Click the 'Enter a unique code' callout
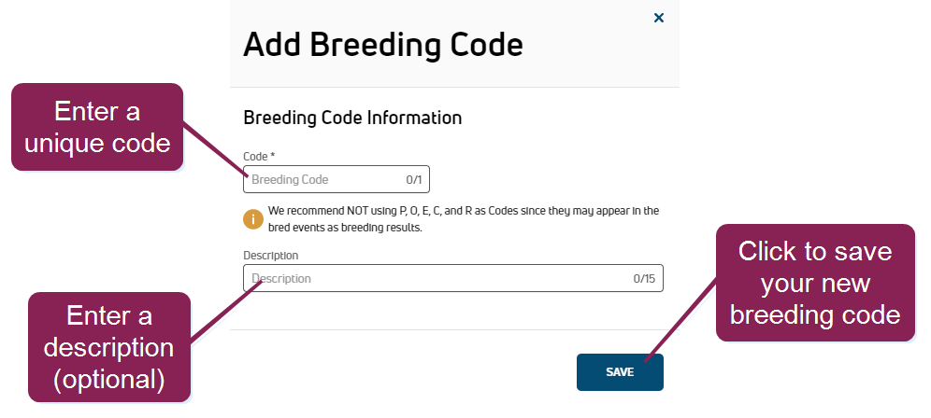 pyautogui.click(x=97, y=127)
